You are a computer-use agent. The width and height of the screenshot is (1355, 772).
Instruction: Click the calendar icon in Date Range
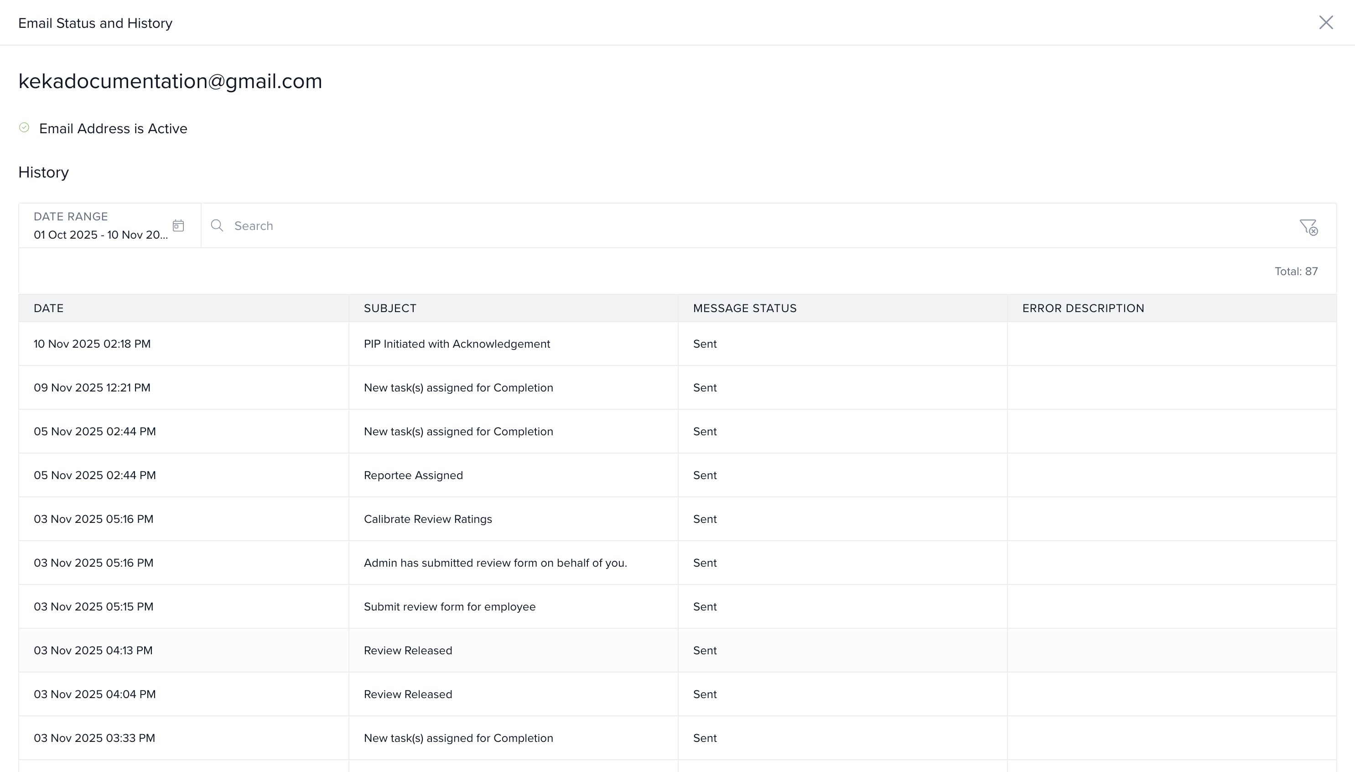(x=178, y=226)
